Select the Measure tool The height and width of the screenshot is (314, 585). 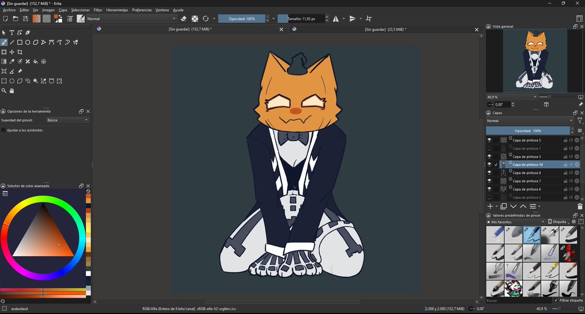[x=12, y=71]
